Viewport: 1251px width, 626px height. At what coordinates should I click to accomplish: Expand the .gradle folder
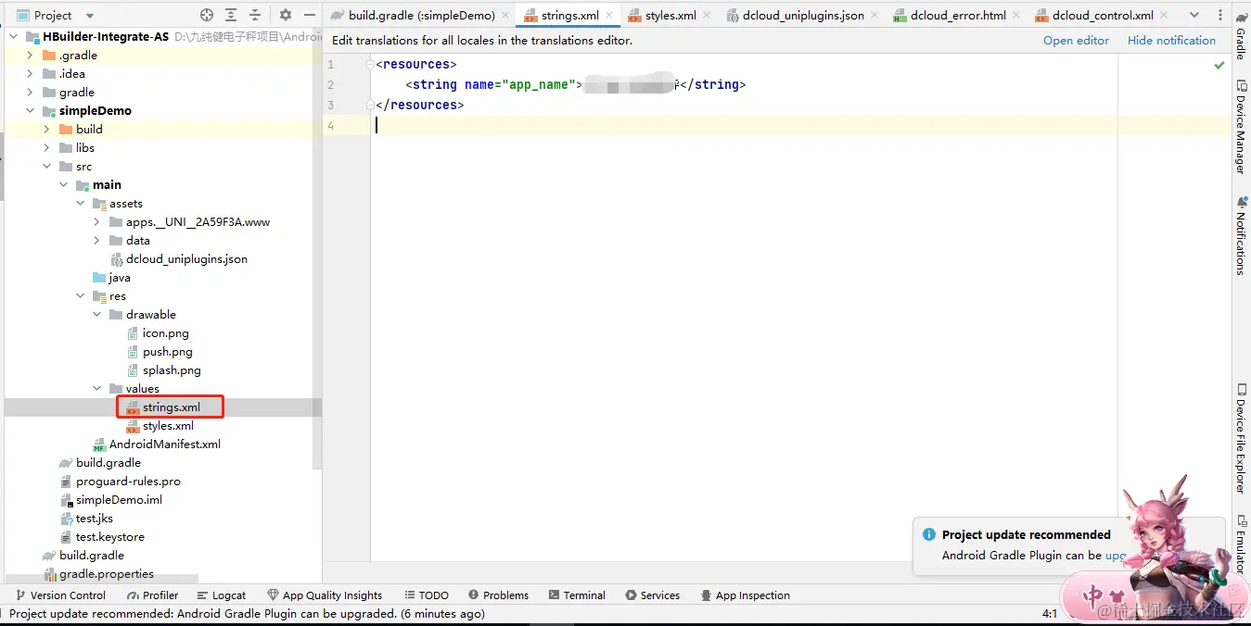pyautogui.click(x=31, y=56)
